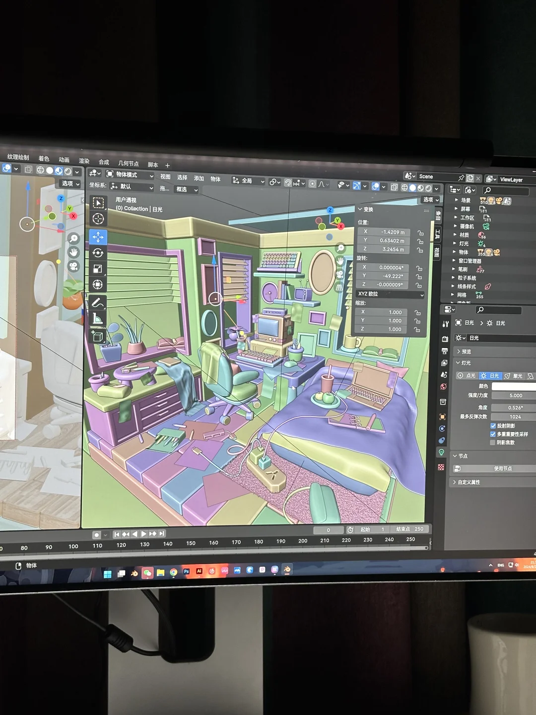
Task: Toggle proportional editing in header
Action: [x=312, y=184]
